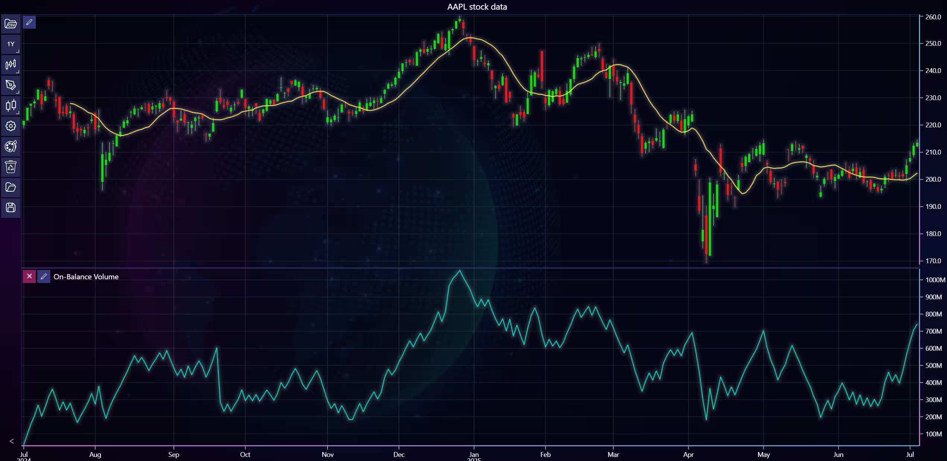Open the color theme palette icon
Image resolution: width=947 pixels, height=461 pixels.
coord(11,146)
